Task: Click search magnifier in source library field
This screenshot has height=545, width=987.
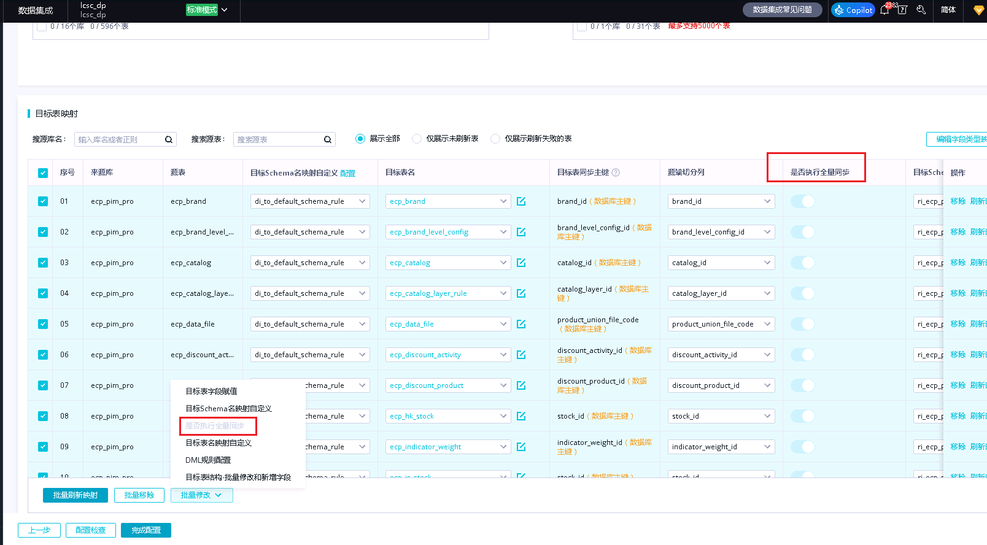Action: (169, 140)
